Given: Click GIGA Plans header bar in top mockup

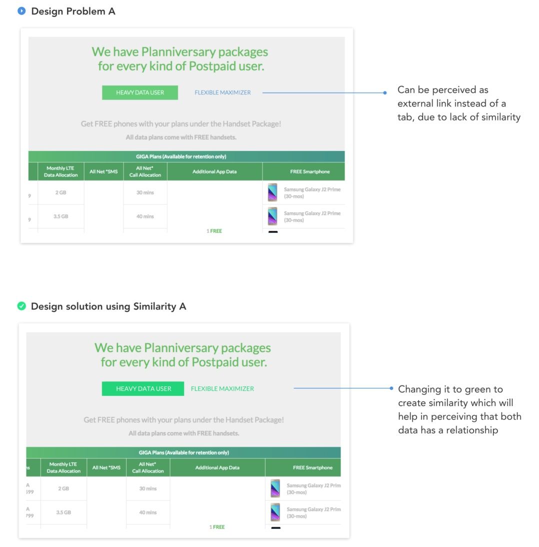Looking at the screenshot, I should click(186, 156).
